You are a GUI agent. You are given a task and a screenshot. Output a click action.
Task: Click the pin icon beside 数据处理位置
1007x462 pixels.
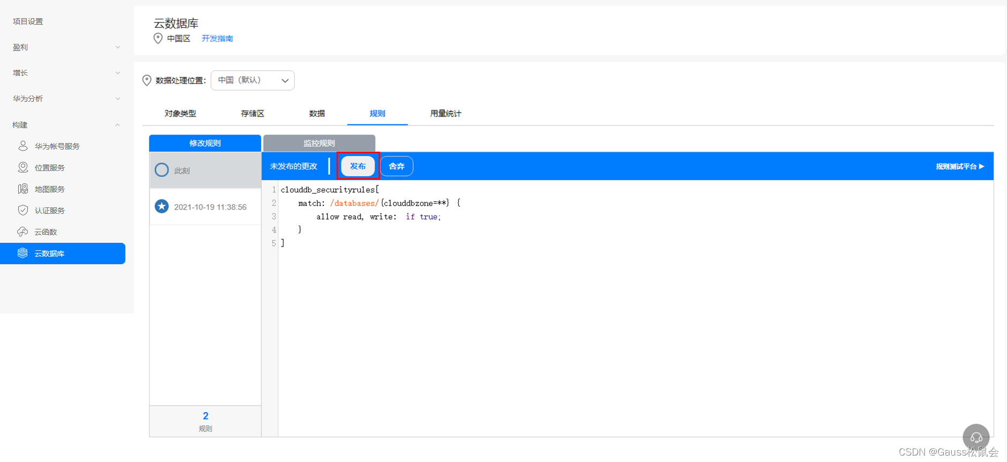pos(147,80)
